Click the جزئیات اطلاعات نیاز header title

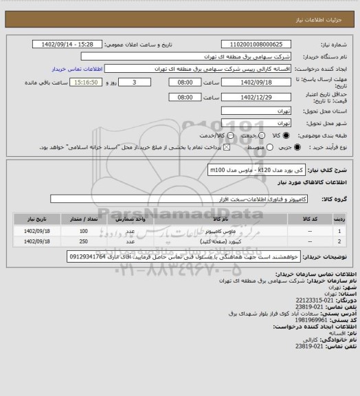[319, 20]
